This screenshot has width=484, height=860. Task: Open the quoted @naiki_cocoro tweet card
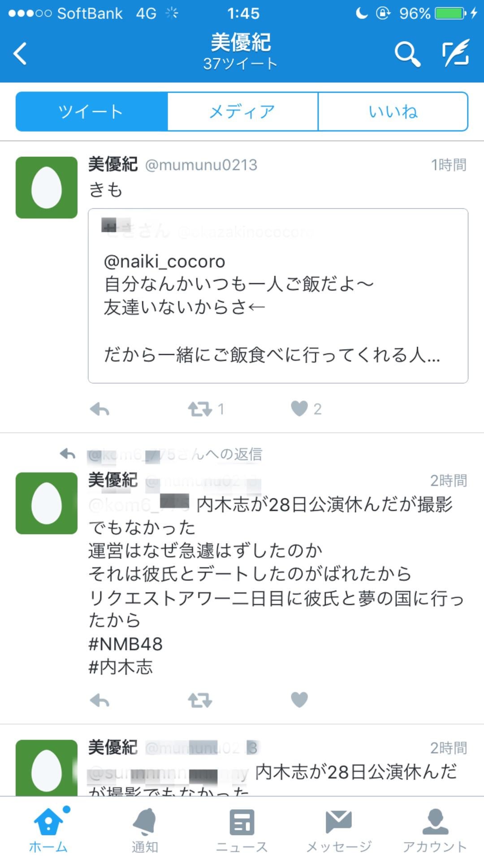[x=278, y=296]
